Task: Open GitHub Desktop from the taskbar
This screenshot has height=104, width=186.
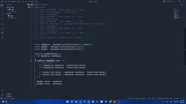Action: (x=106, y=102)
